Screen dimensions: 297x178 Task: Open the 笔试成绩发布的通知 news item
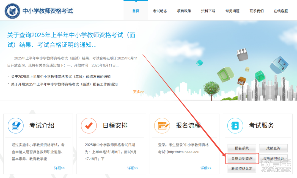point(61,77)
